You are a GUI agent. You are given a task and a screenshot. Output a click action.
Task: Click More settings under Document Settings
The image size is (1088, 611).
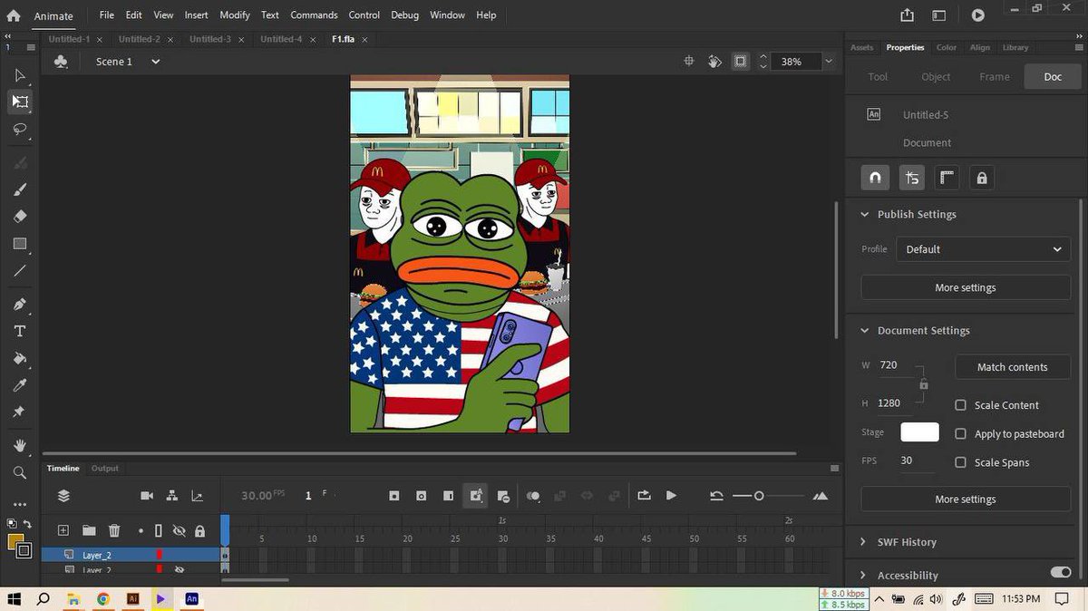coord(966,499)
